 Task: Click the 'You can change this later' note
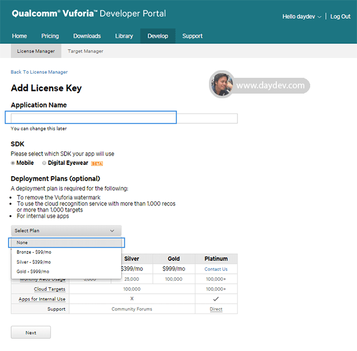tap(39, 129)
